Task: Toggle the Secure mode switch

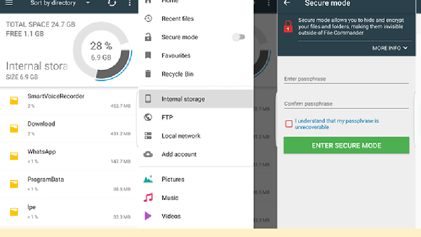Action: [x=238, y=37]
